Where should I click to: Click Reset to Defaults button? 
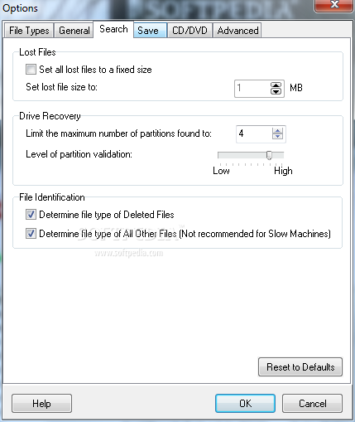click(300, 367)
